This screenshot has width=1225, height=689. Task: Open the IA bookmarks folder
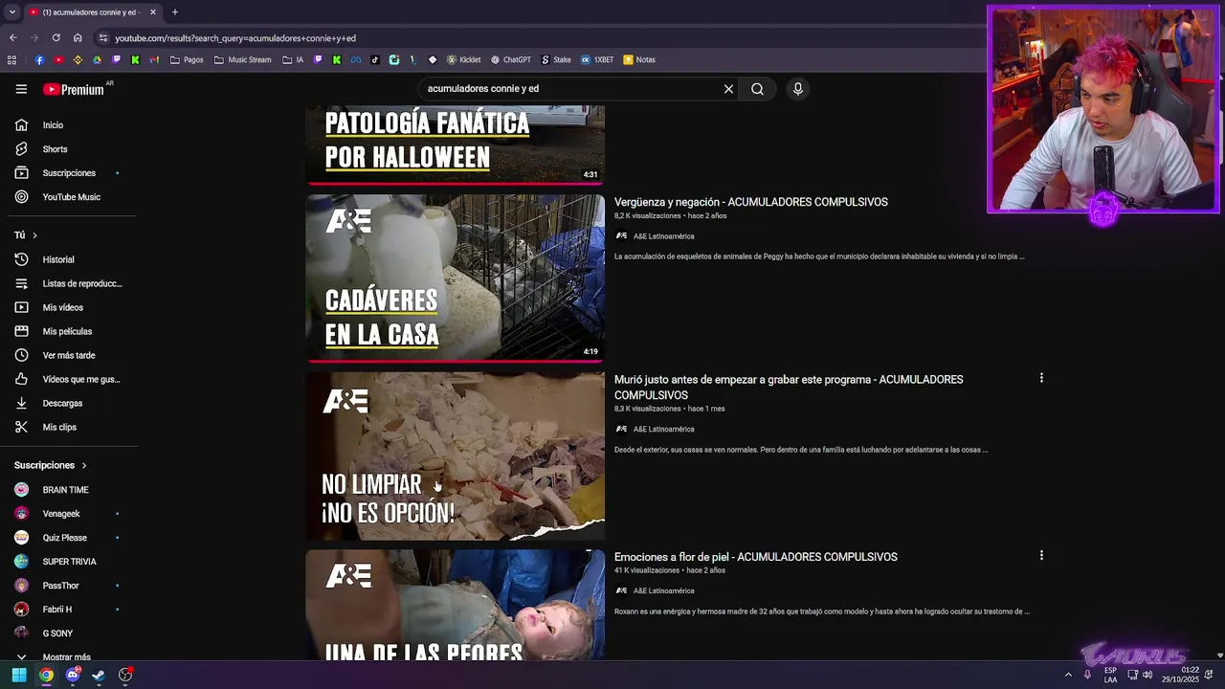(293, 59)
